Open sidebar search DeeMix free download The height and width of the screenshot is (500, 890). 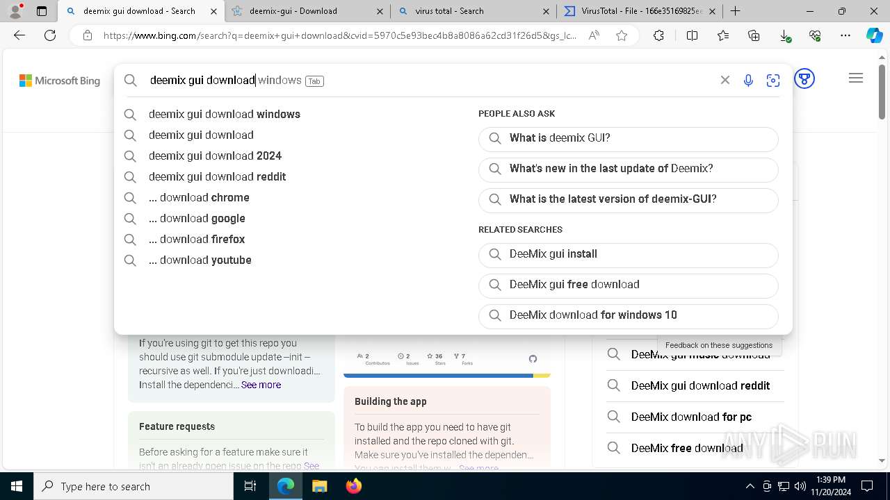click(x=695, y=448)
